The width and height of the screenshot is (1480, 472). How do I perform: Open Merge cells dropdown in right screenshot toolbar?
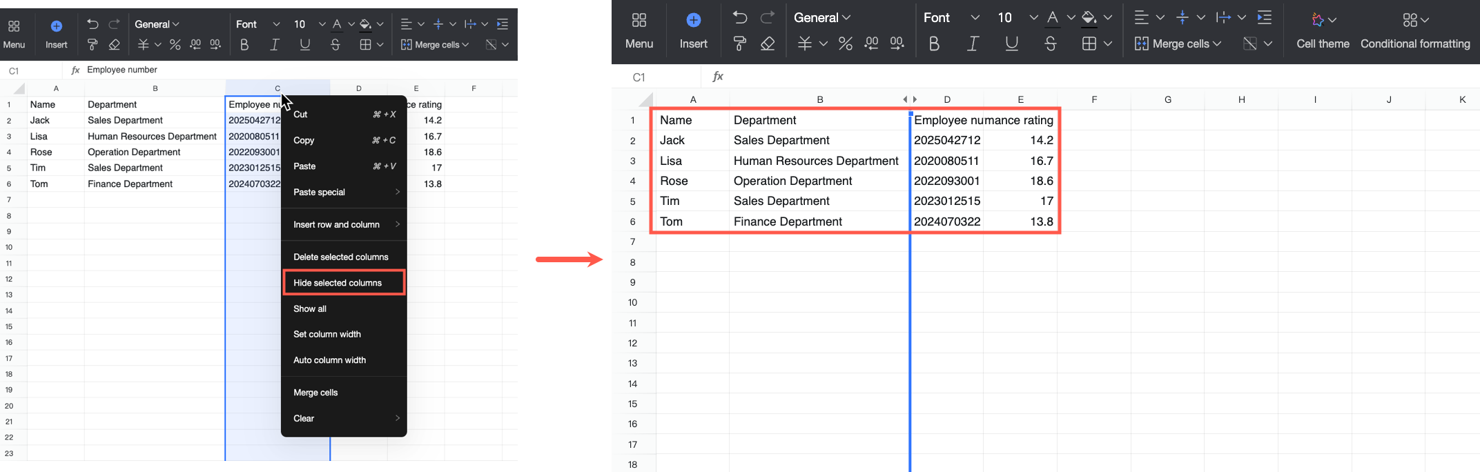[1178, 43]
